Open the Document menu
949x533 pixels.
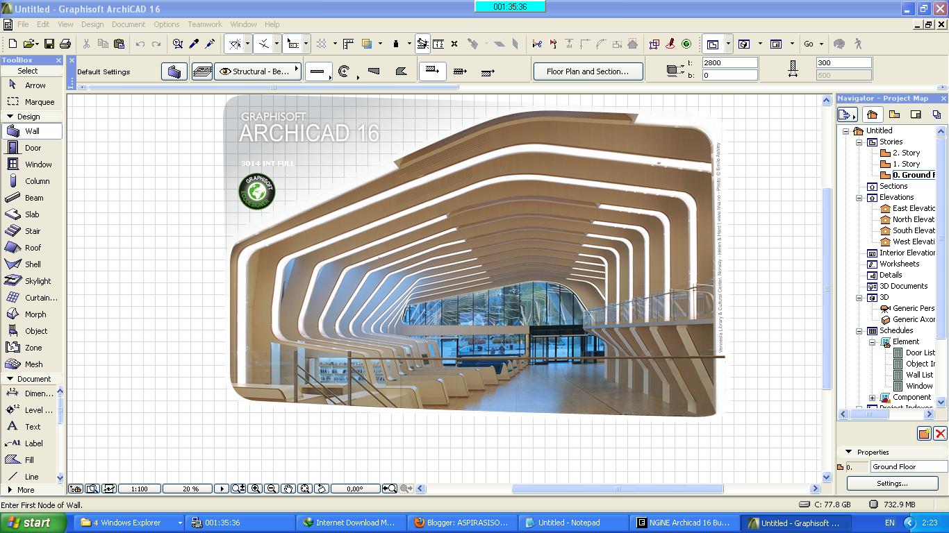tap(129, 24)
